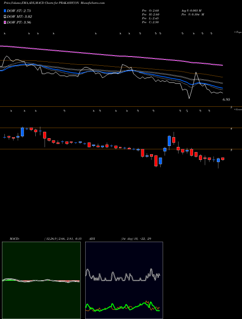Open the green MACD indicator chart

(41, 280)
